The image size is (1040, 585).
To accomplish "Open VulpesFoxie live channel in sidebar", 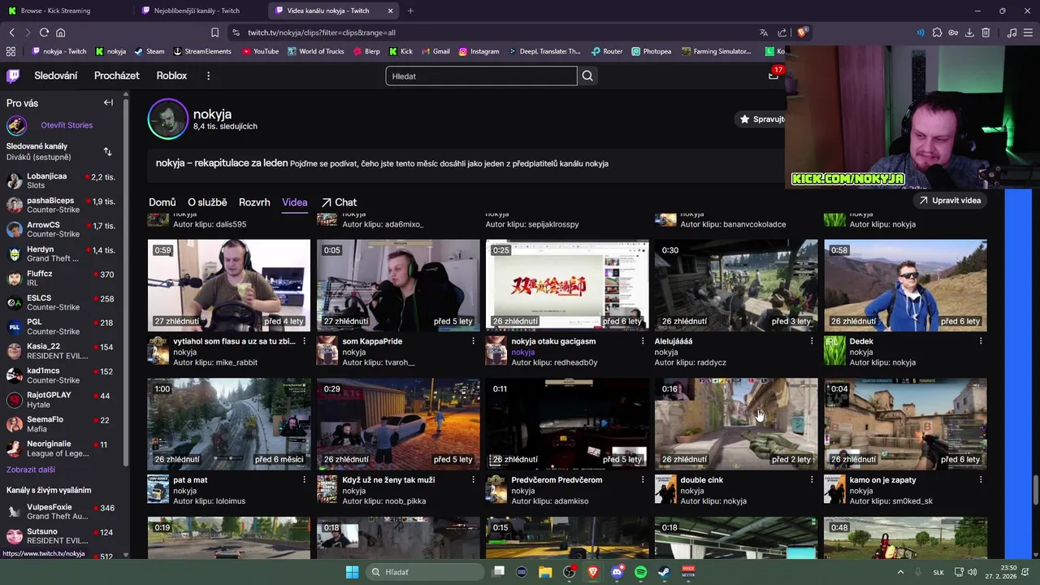I will tap(61, 511).
